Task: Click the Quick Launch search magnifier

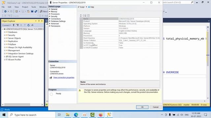Action: 192,2
